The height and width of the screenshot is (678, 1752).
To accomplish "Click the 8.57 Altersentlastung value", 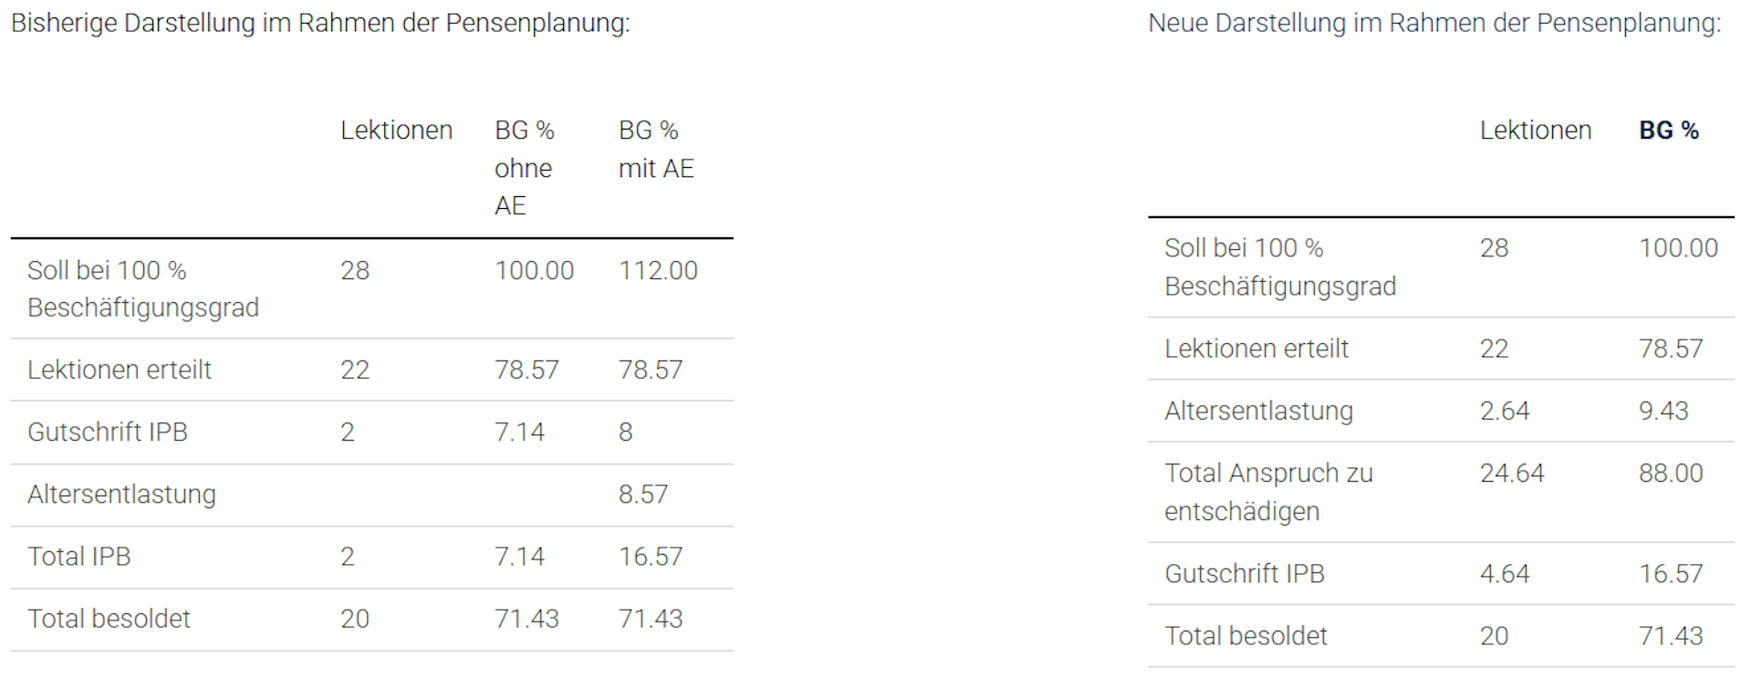I will [643, 495].
